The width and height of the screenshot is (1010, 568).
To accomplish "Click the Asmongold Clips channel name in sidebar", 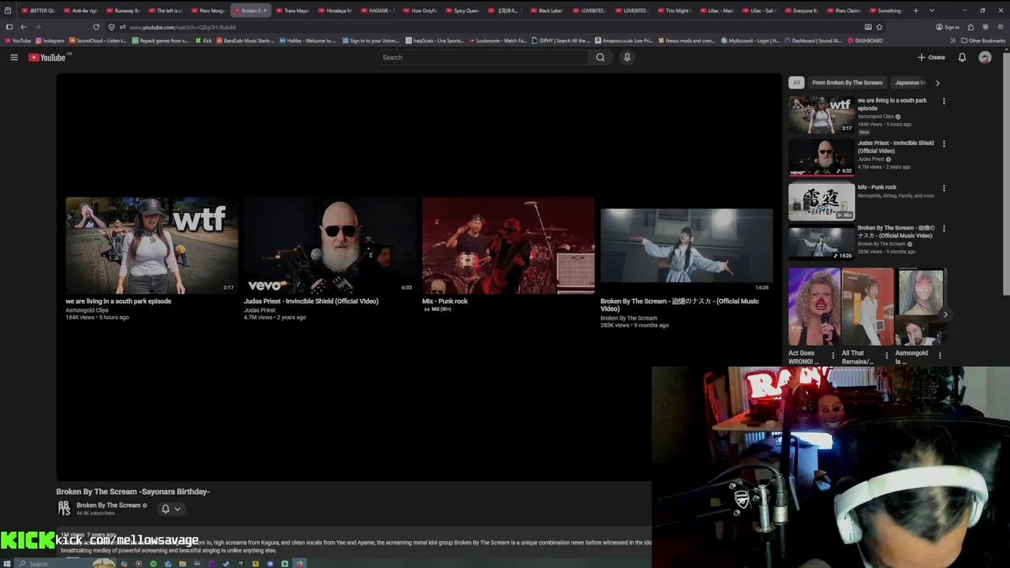I will pyautogui.click(x=876, y=117).
